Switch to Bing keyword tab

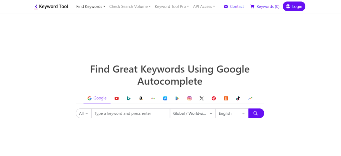[129, 98]
